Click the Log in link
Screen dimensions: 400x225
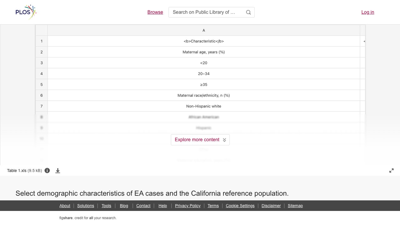[368, 12]
